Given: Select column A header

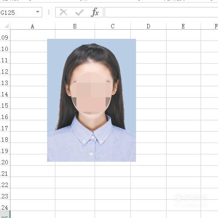Looking at the screenshot, I should pos(33,26).
